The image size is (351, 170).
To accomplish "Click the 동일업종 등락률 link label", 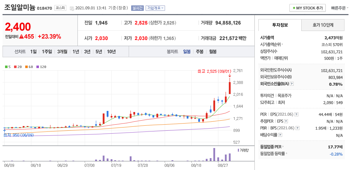I will pyautogui.click(x=273, y=154).
